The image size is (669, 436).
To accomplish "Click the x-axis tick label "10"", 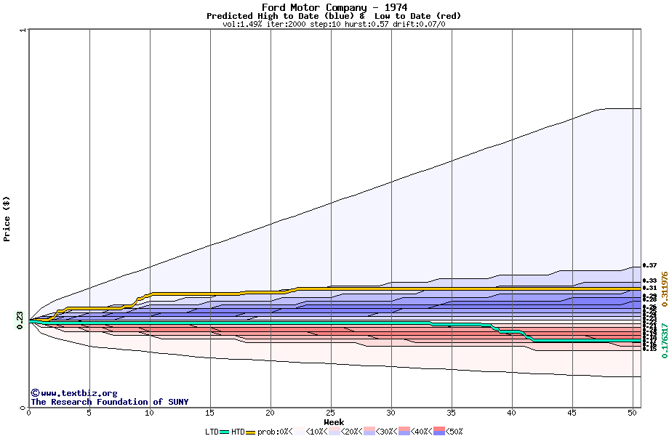I will click(x=149, y=413).
